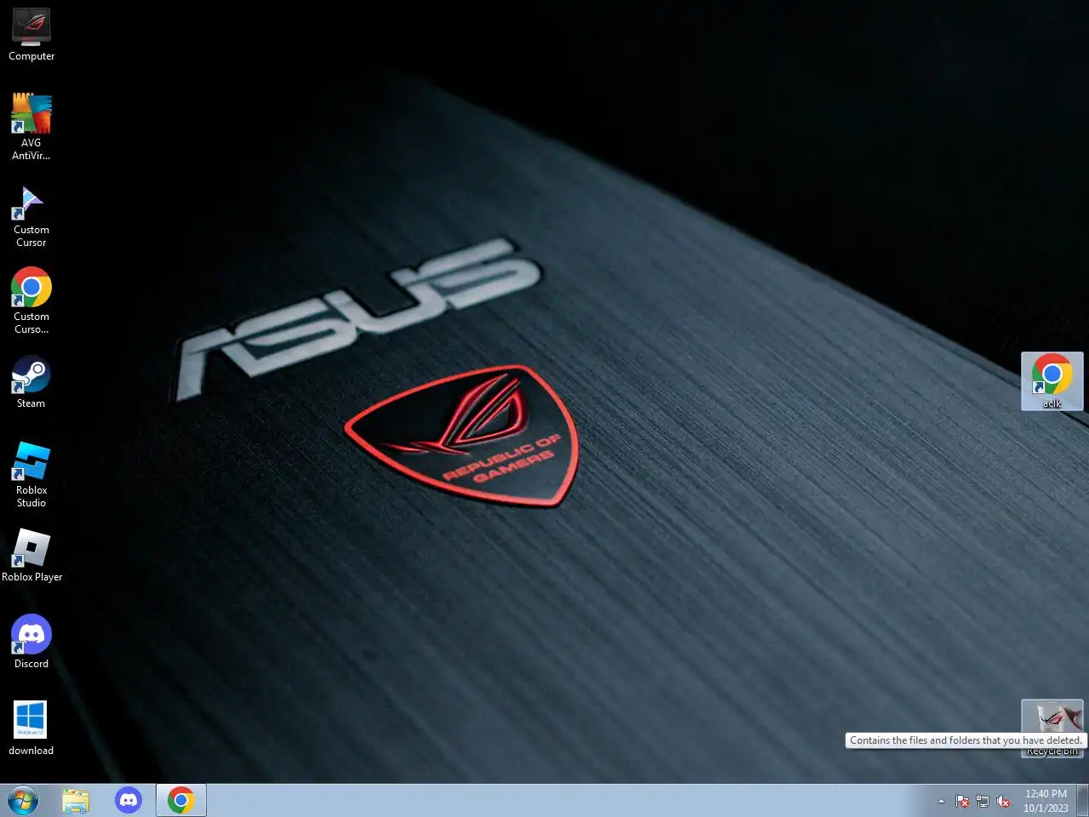
Task: Open the network status tray icon
Action: click(983, 801)
